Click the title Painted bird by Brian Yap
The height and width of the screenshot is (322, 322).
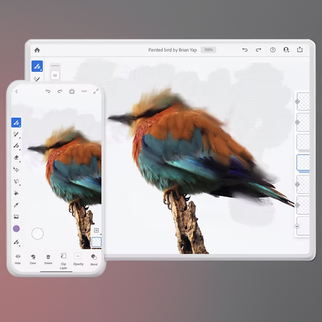(172, 50)
